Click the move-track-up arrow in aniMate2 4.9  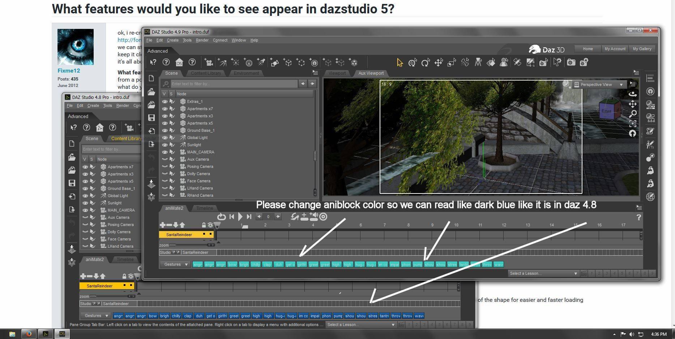[x=182, y=225]
